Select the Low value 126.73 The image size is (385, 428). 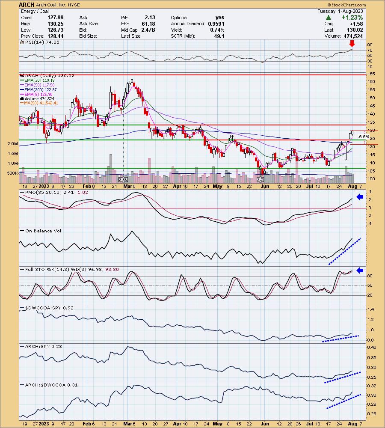(55, 30)
